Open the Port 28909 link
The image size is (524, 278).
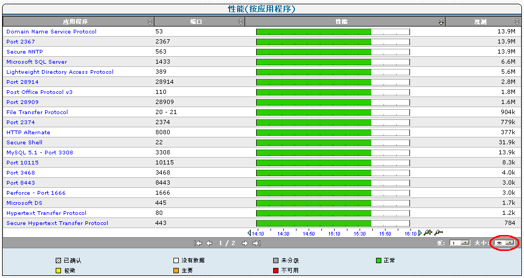(x=22, y=102)
